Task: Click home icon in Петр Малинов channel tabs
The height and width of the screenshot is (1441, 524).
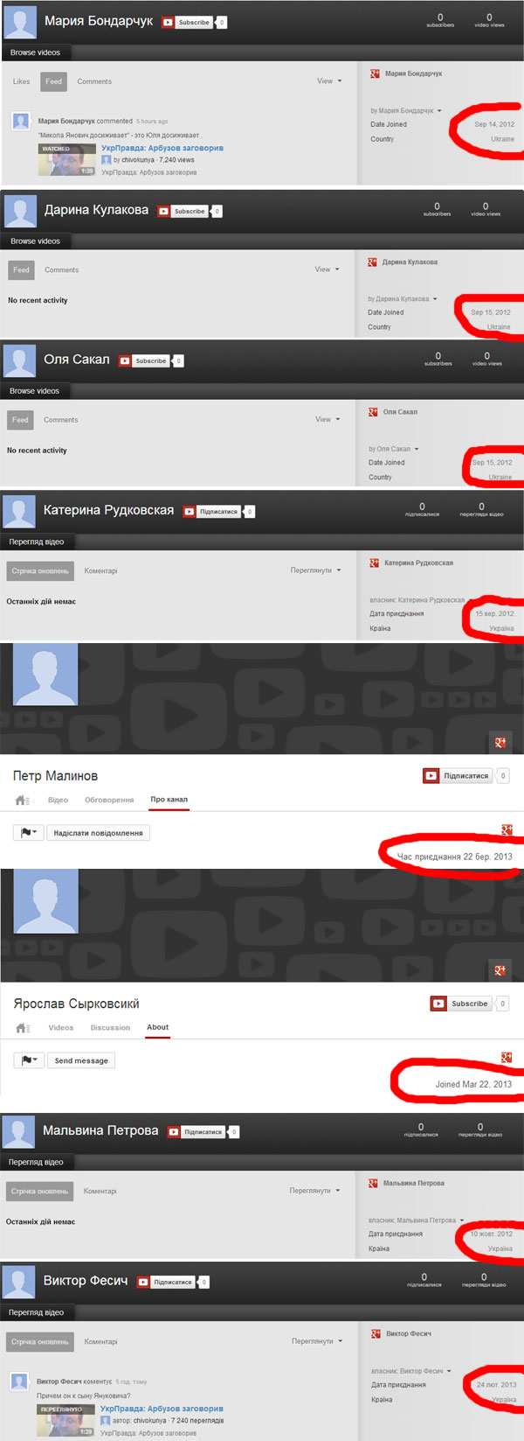Action: point(23,801)
